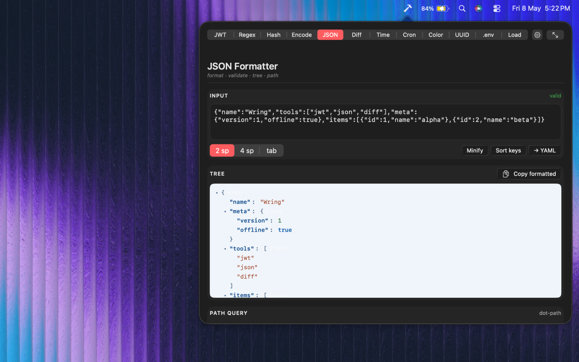Check the battery status icon
579x362 pixels.
tap(443, 8)
